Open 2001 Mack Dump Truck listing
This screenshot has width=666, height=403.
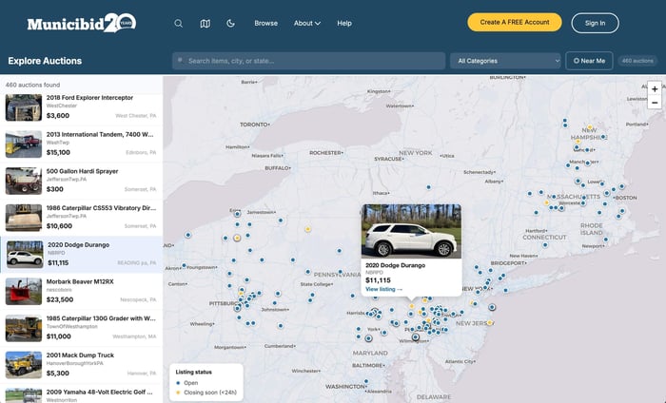[x=81, y=365]
